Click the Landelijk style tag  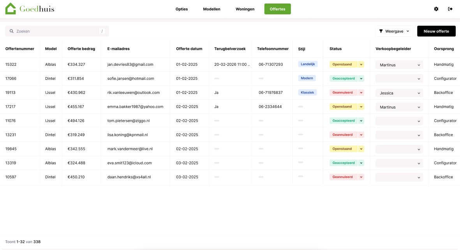pos(308,64)
